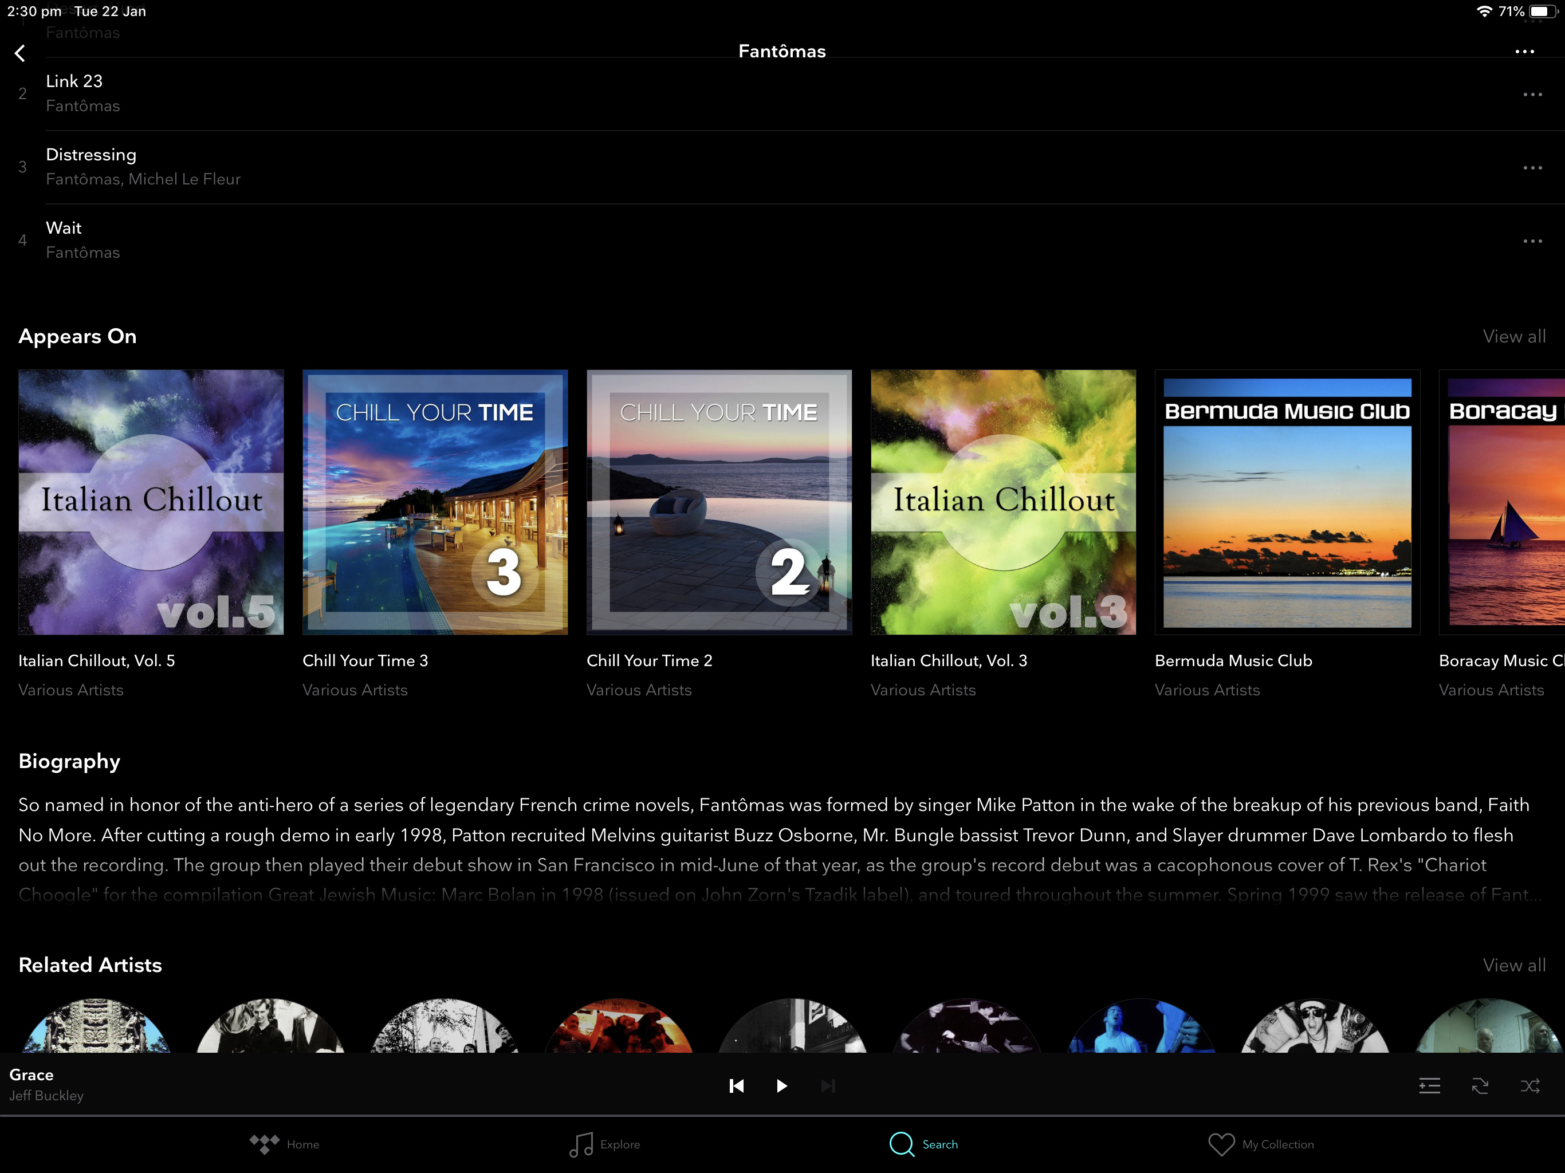This screenshot has width=1565, height=1173.
Task: Open more options for Link 23
Action: point(1532,94)
